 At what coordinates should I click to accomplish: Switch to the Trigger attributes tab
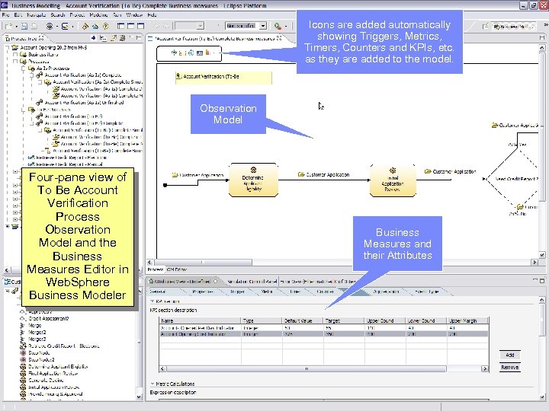237,292
